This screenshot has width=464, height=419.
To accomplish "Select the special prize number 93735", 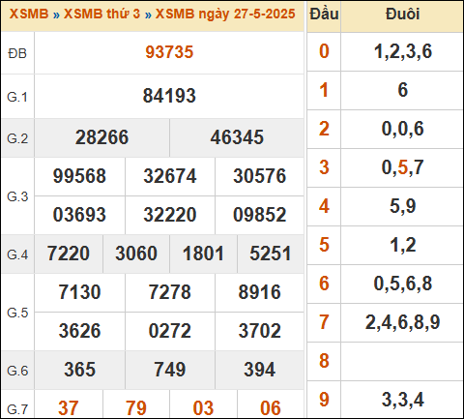I will [x=169, y=52].
